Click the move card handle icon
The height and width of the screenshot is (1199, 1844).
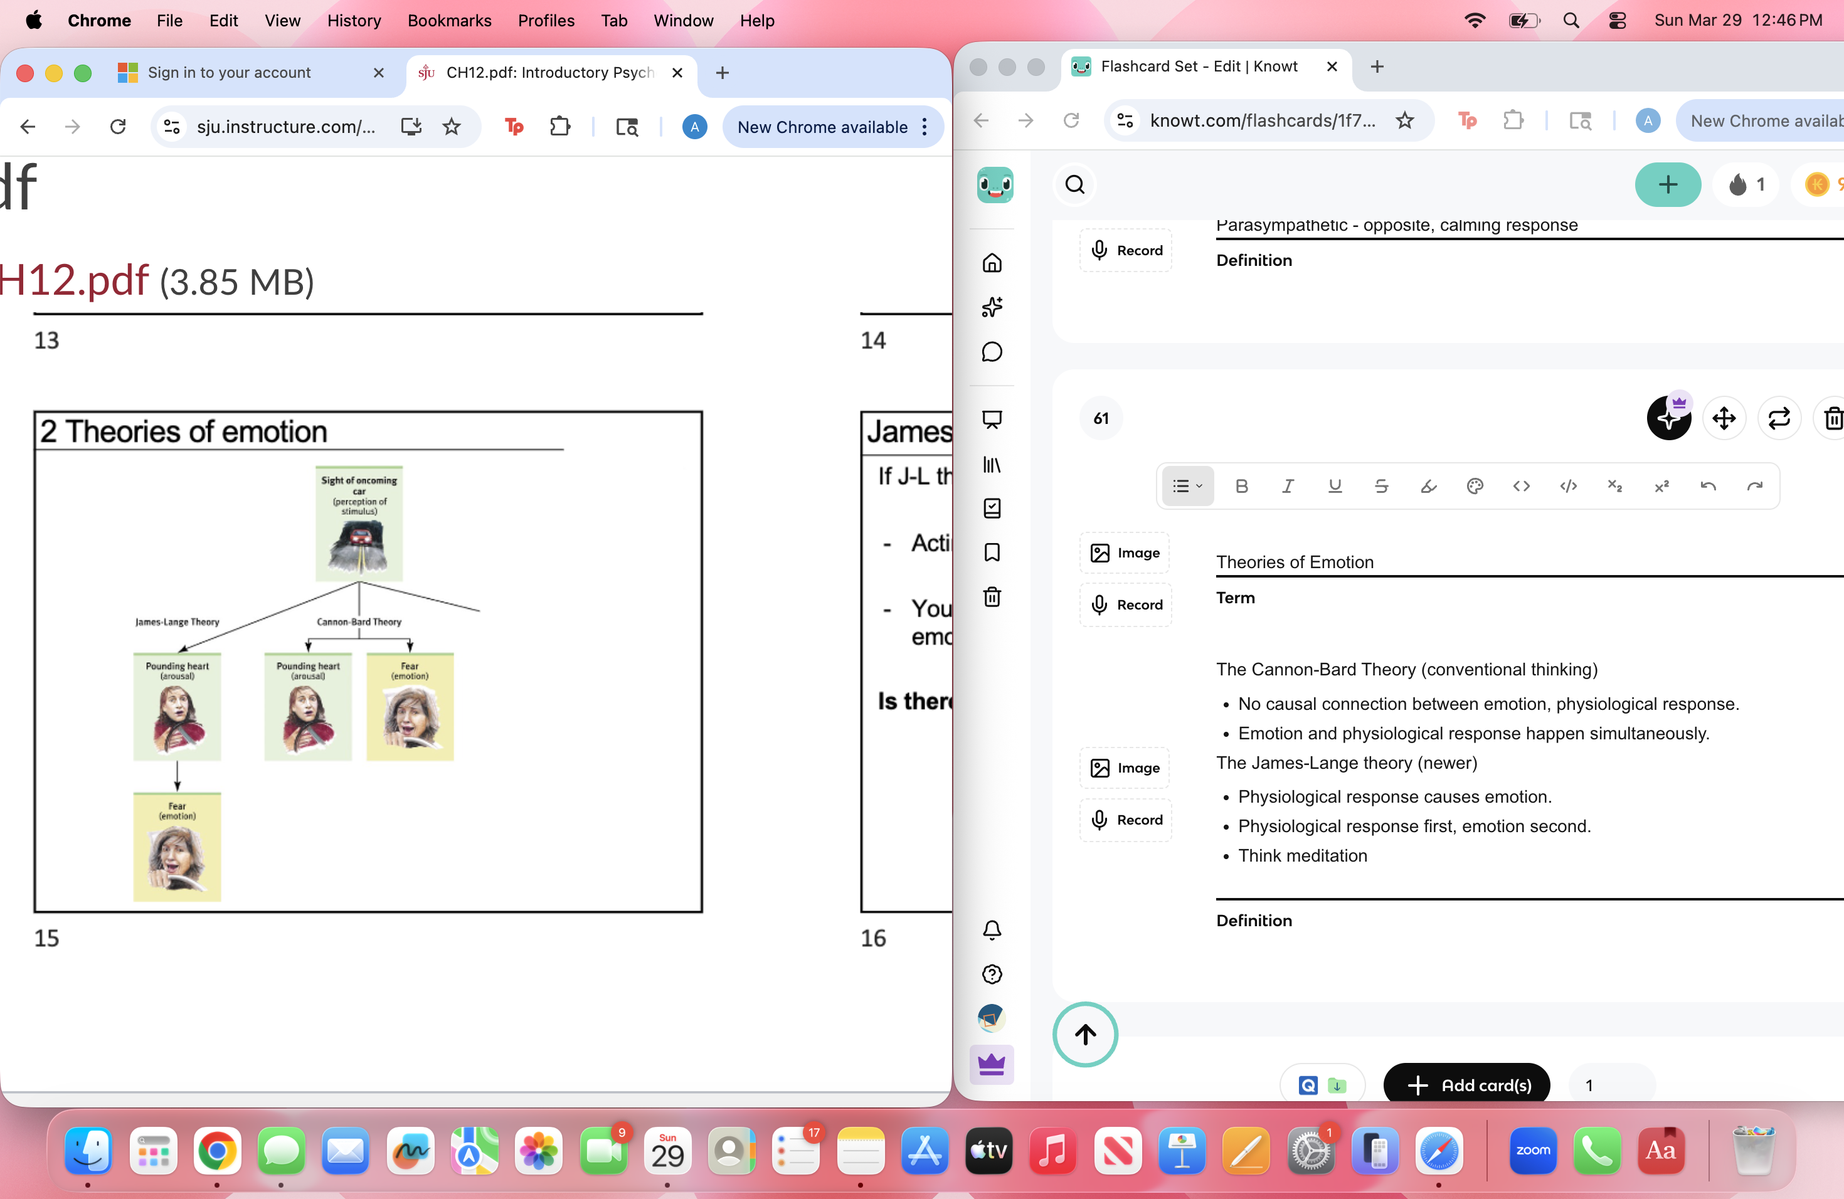pyautogui.click(x=1724, y=418)
